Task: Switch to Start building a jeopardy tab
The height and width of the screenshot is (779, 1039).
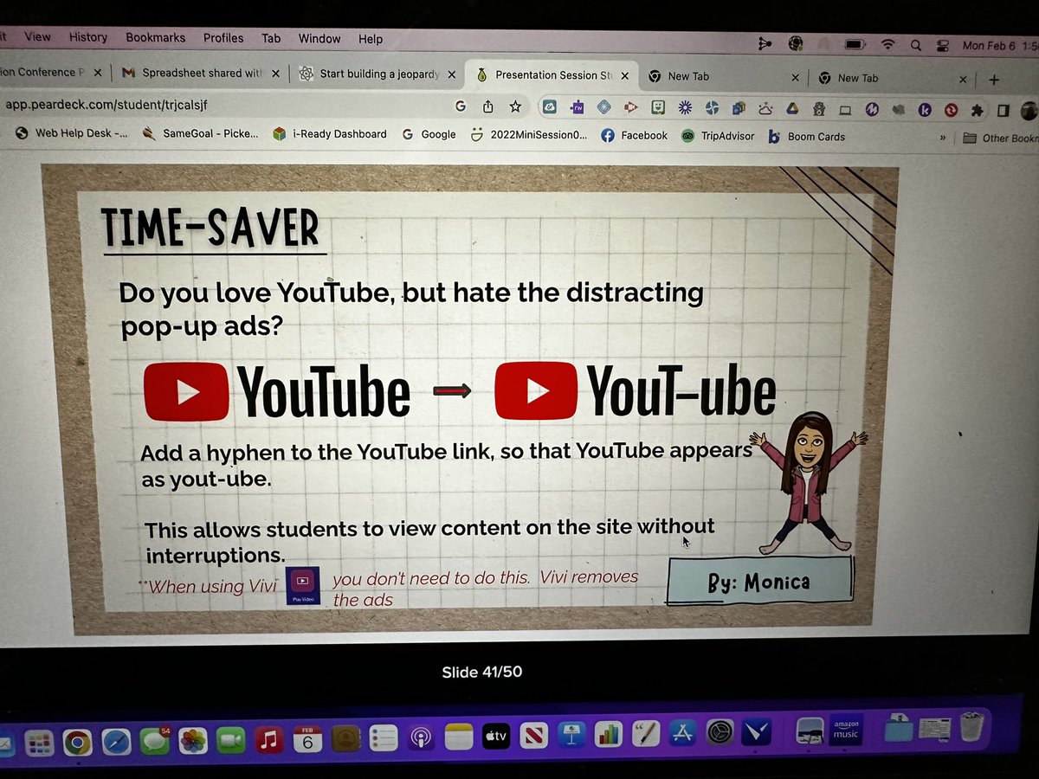Action: (x=378, y=74)
